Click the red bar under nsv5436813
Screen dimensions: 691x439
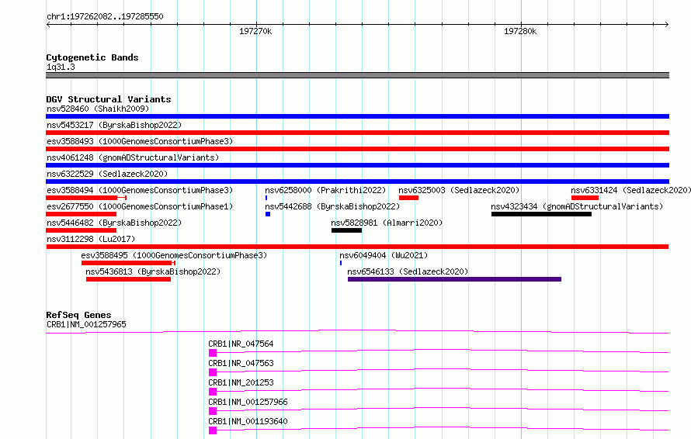click(128, 279)
